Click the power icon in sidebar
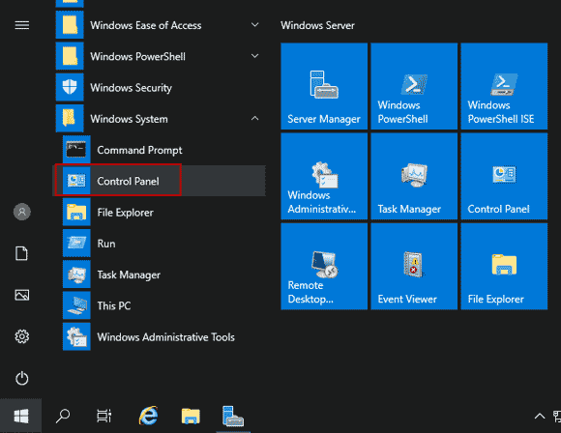The width and height of the screenshot is (561, 433). pos(22,378)
